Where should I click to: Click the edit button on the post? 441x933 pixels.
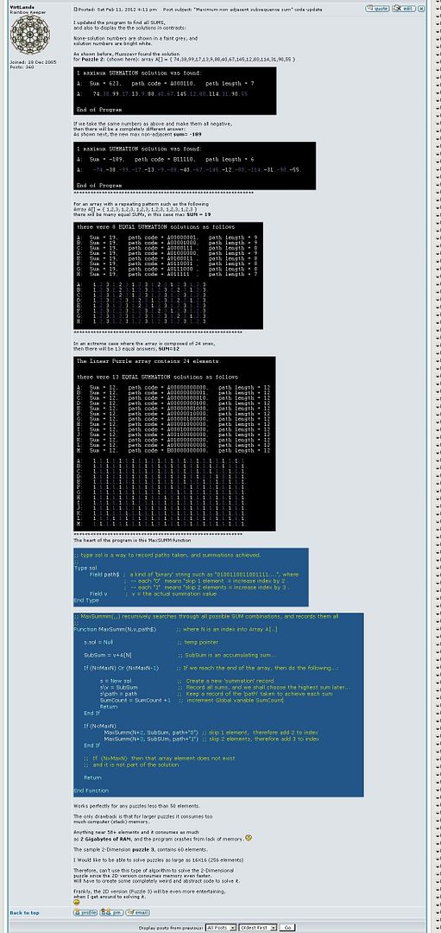tap(404, 9)
